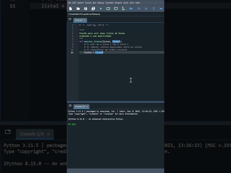Click the def mesclar_listas function line
Image resolution: width=231 pixels, height=173 pixels.
click(x=101, y=41)
